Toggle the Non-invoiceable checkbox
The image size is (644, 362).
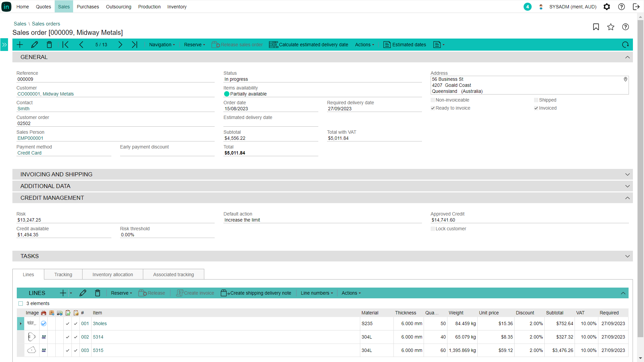click(x=433, y=100)
